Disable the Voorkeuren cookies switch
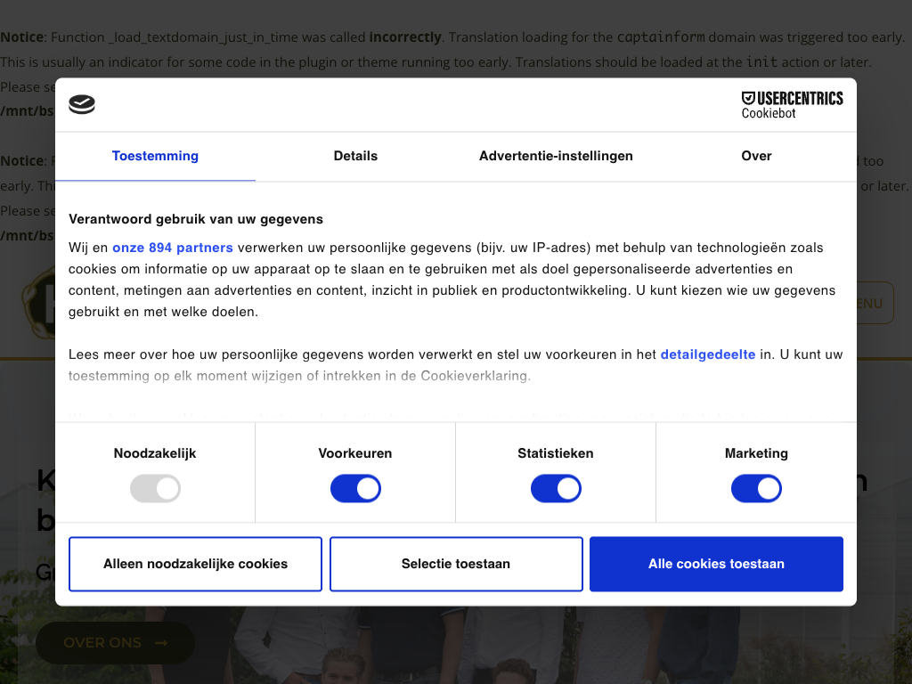912x684 pixels. [355, 488]
